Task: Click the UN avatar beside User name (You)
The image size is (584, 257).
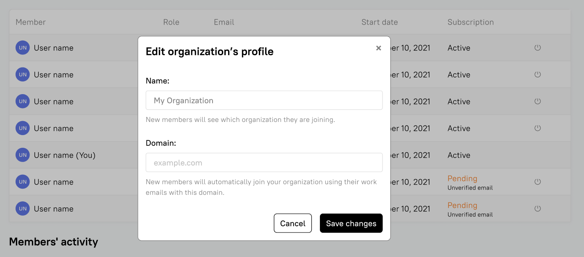Action: (x=23, y=155)
